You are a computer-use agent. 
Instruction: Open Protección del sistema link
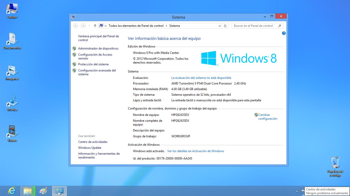pyautogui.click(x=93, y=64)
